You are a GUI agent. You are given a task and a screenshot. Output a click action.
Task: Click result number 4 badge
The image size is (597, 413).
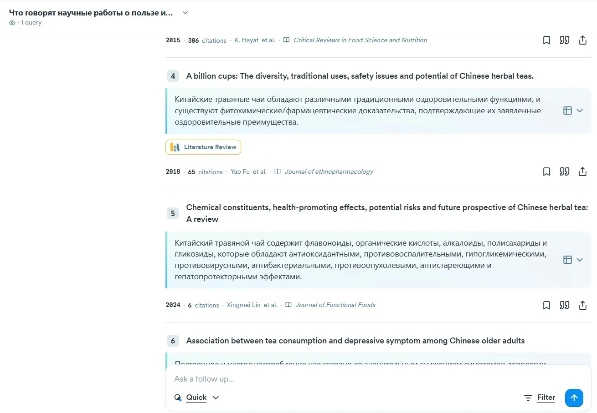(x=173, y=76)
